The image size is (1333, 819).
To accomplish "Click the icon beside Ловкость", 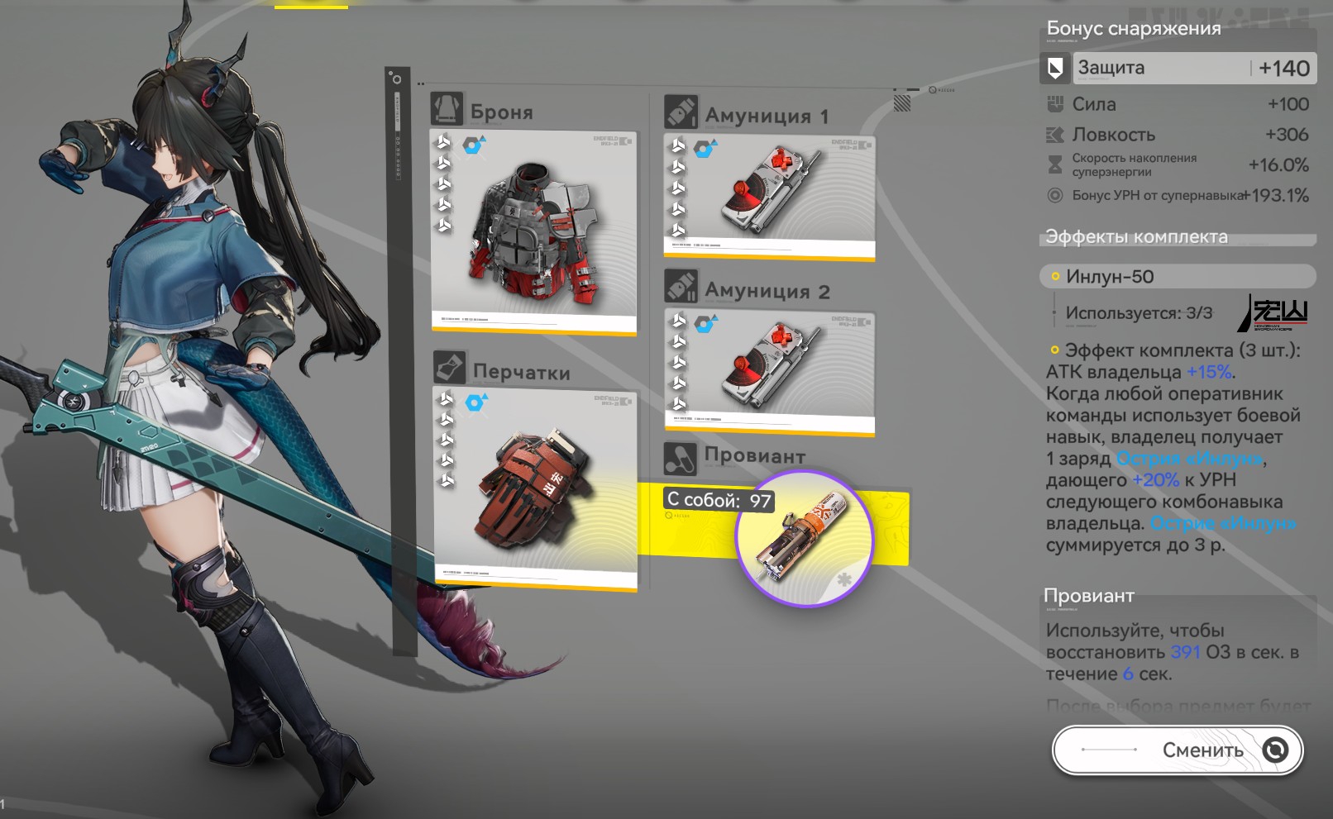I will click(1055, 135).
